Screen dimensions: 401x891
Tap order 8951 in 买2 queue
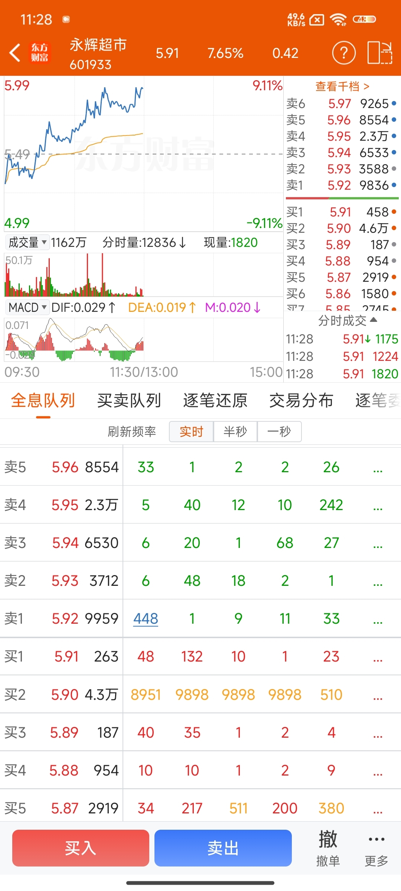[x=146, y=695]
